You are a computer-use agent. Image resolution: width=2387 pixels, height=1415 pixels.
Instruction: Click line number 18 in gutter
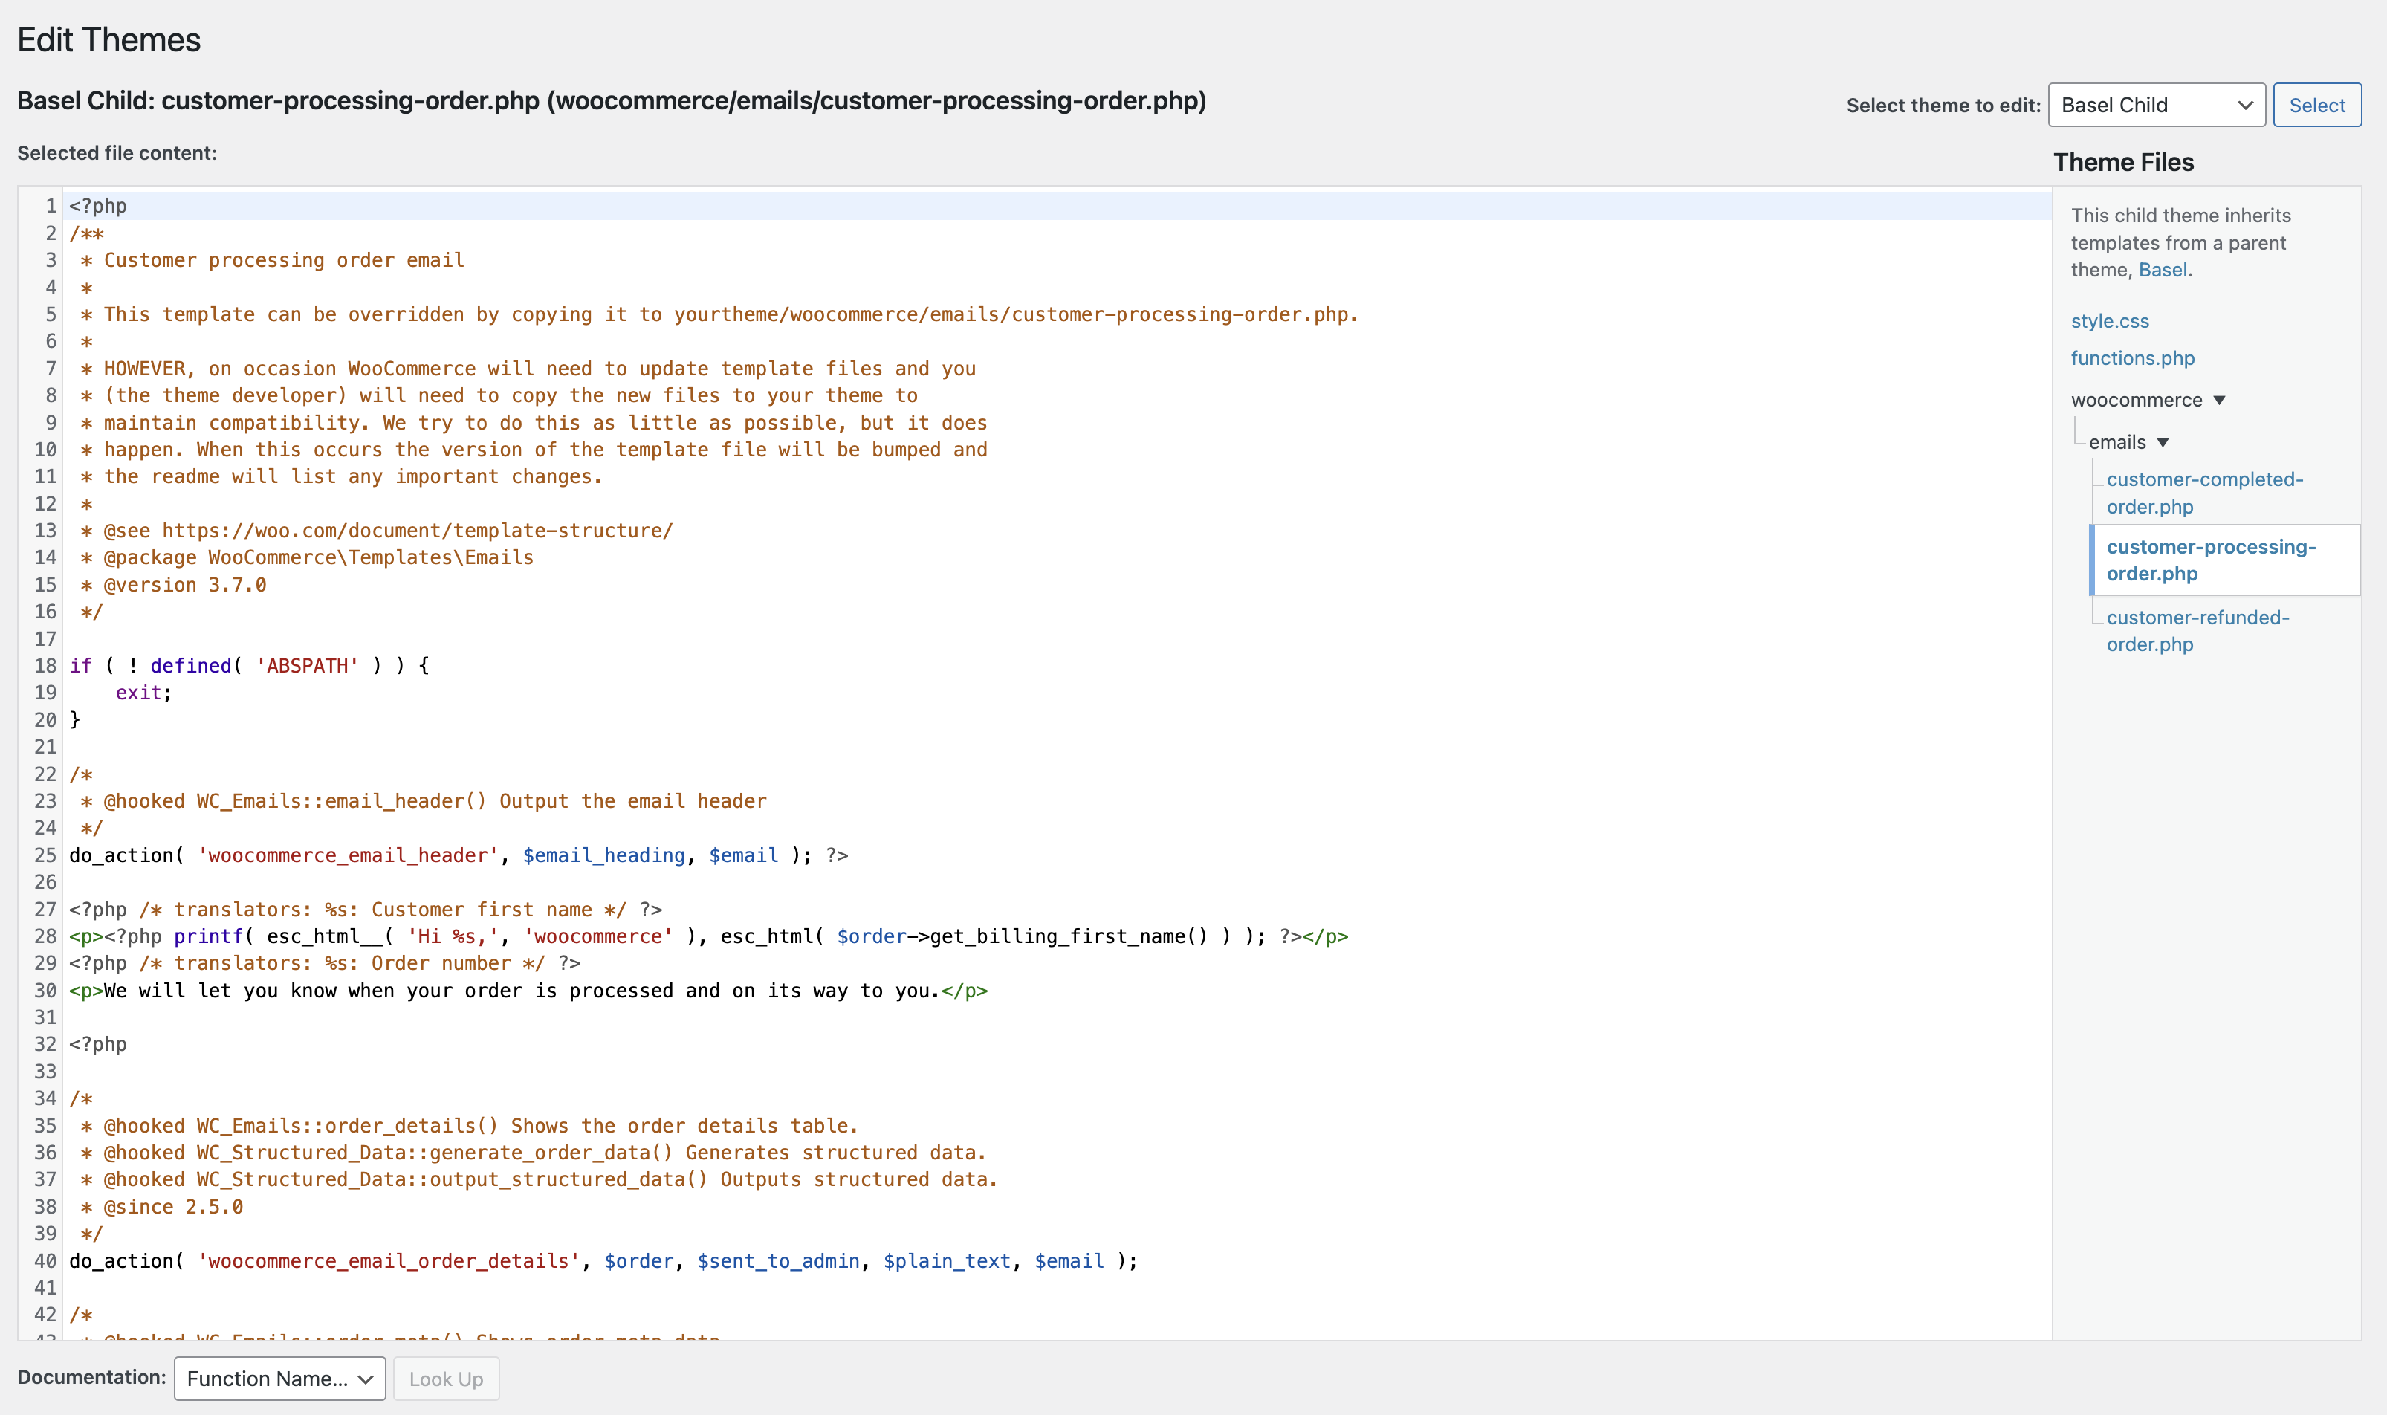pos(45,666)
